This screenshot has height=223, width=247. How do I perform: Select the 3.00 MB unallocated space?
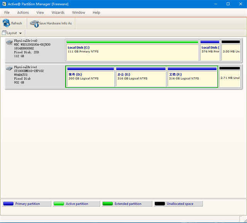coord(231,50)
